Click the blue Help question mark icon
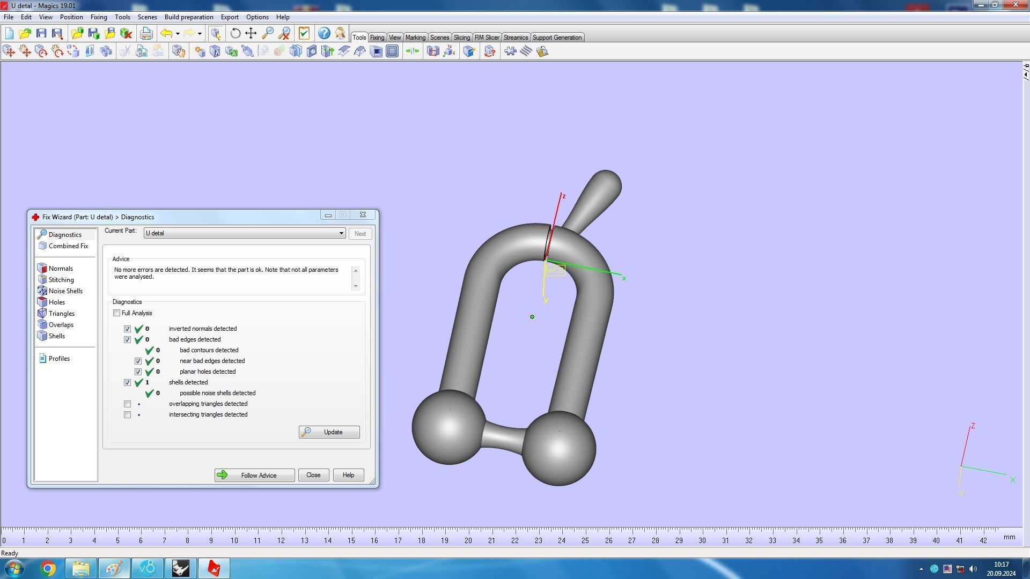The image size is (1030, 579). [324, 33]
